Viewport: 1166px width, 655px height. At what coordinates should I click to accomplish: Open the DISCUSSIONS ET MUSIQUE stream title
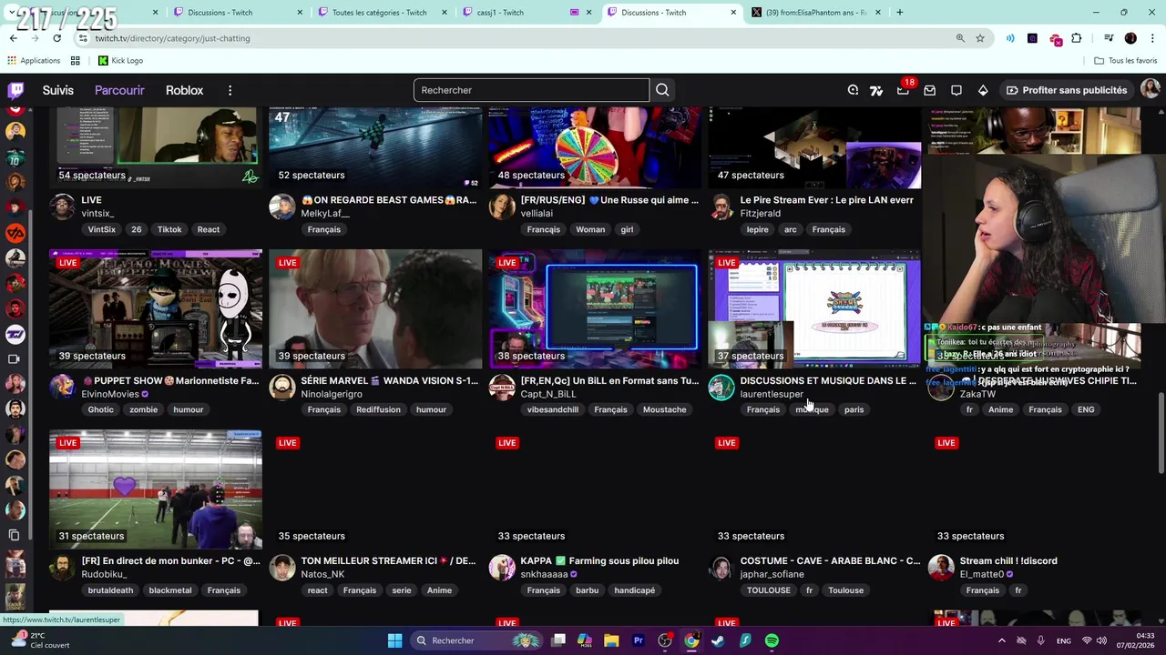[828, 380]
